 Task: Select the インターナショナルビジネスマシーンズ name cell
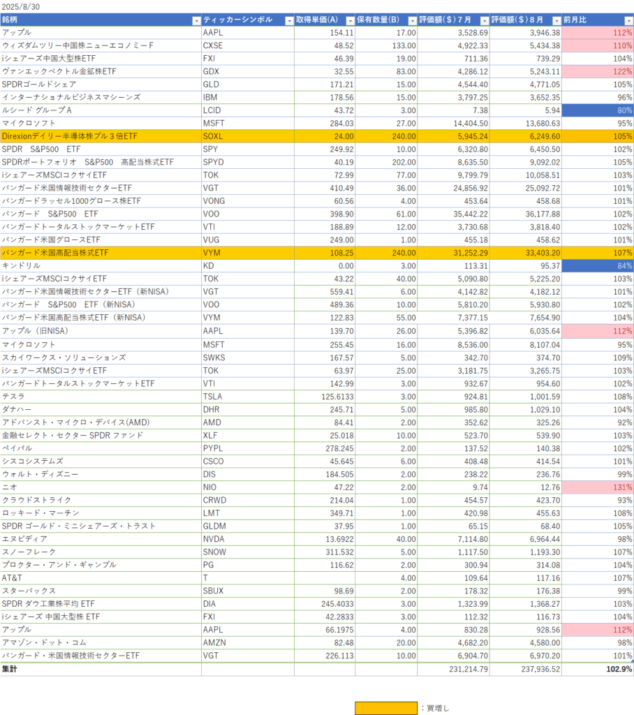click(101, 97)
